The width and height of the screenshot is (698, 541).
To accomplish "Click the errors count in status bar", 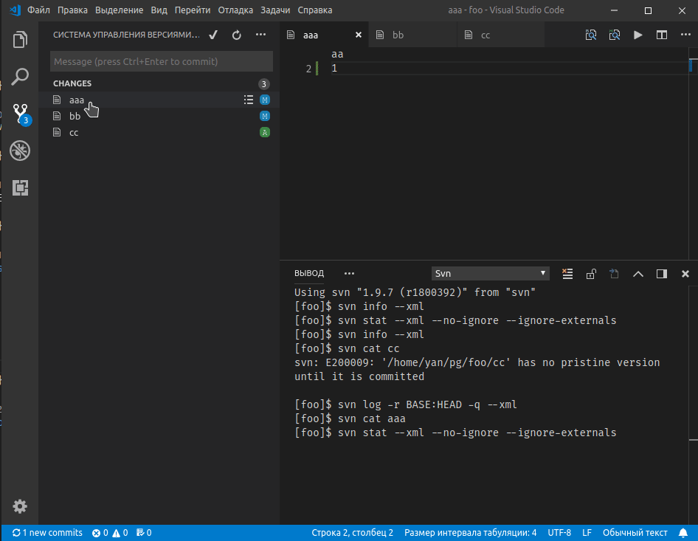I will 100,533.
